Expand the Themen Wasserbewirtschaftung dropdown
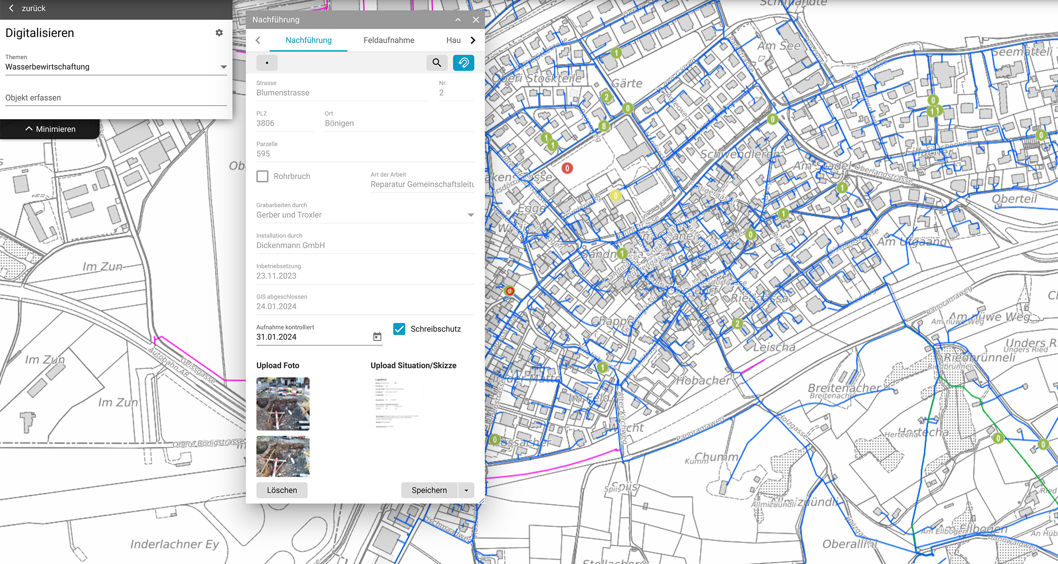The height and width of the screenshot is (564, 1058). [223, 67]
